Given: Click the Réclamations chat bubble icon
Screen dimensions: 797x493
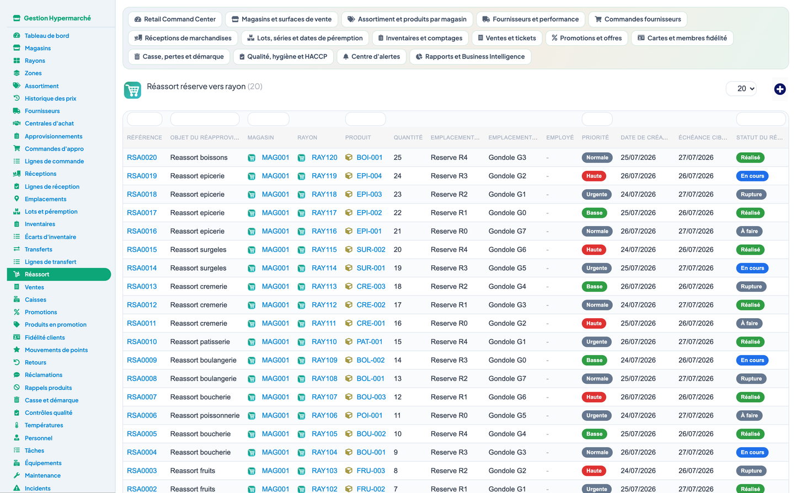Looking at the screenshot, I should 17,375.
